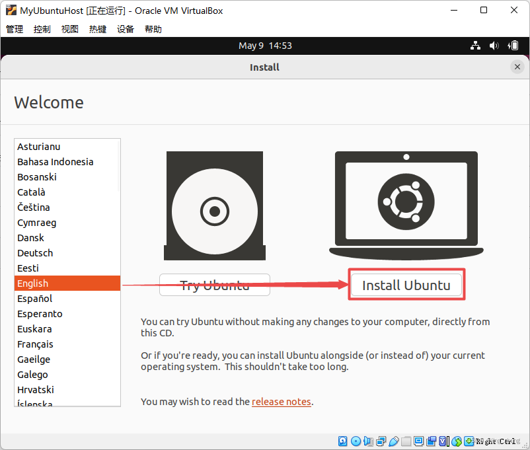This screenshot has width=530, height=450.
Task: Select Hrvatski language
Action: [x=67, y=390]
